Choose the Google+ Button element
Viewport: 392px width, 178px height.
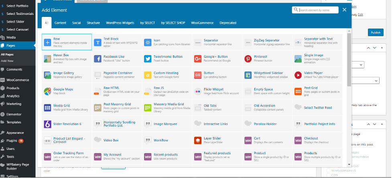click(217, 59)
